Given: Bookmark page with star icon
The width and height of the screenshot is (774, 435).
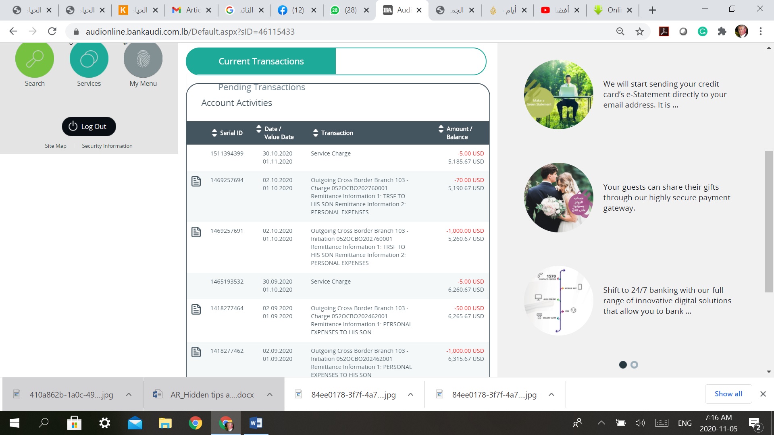Looking at the screenshot, I should (640, 31).
